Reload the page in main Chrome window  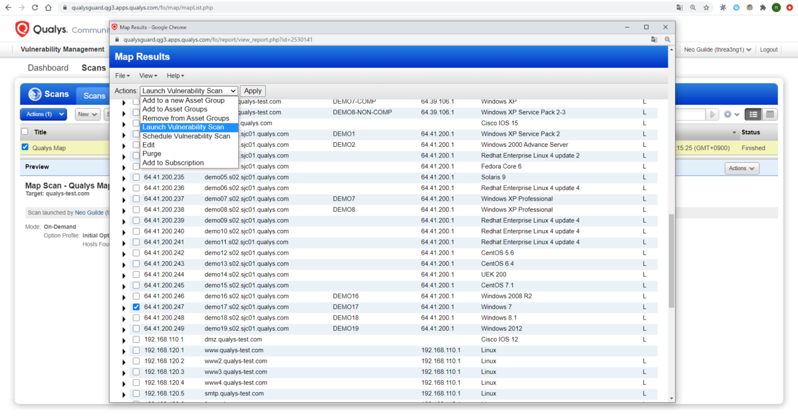(35, 7)
